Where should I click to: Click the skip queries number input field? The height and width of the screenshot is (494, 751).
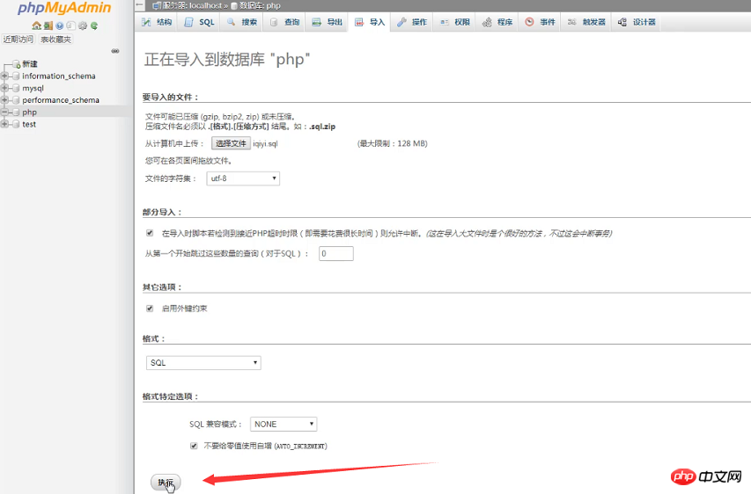point(336,253)
